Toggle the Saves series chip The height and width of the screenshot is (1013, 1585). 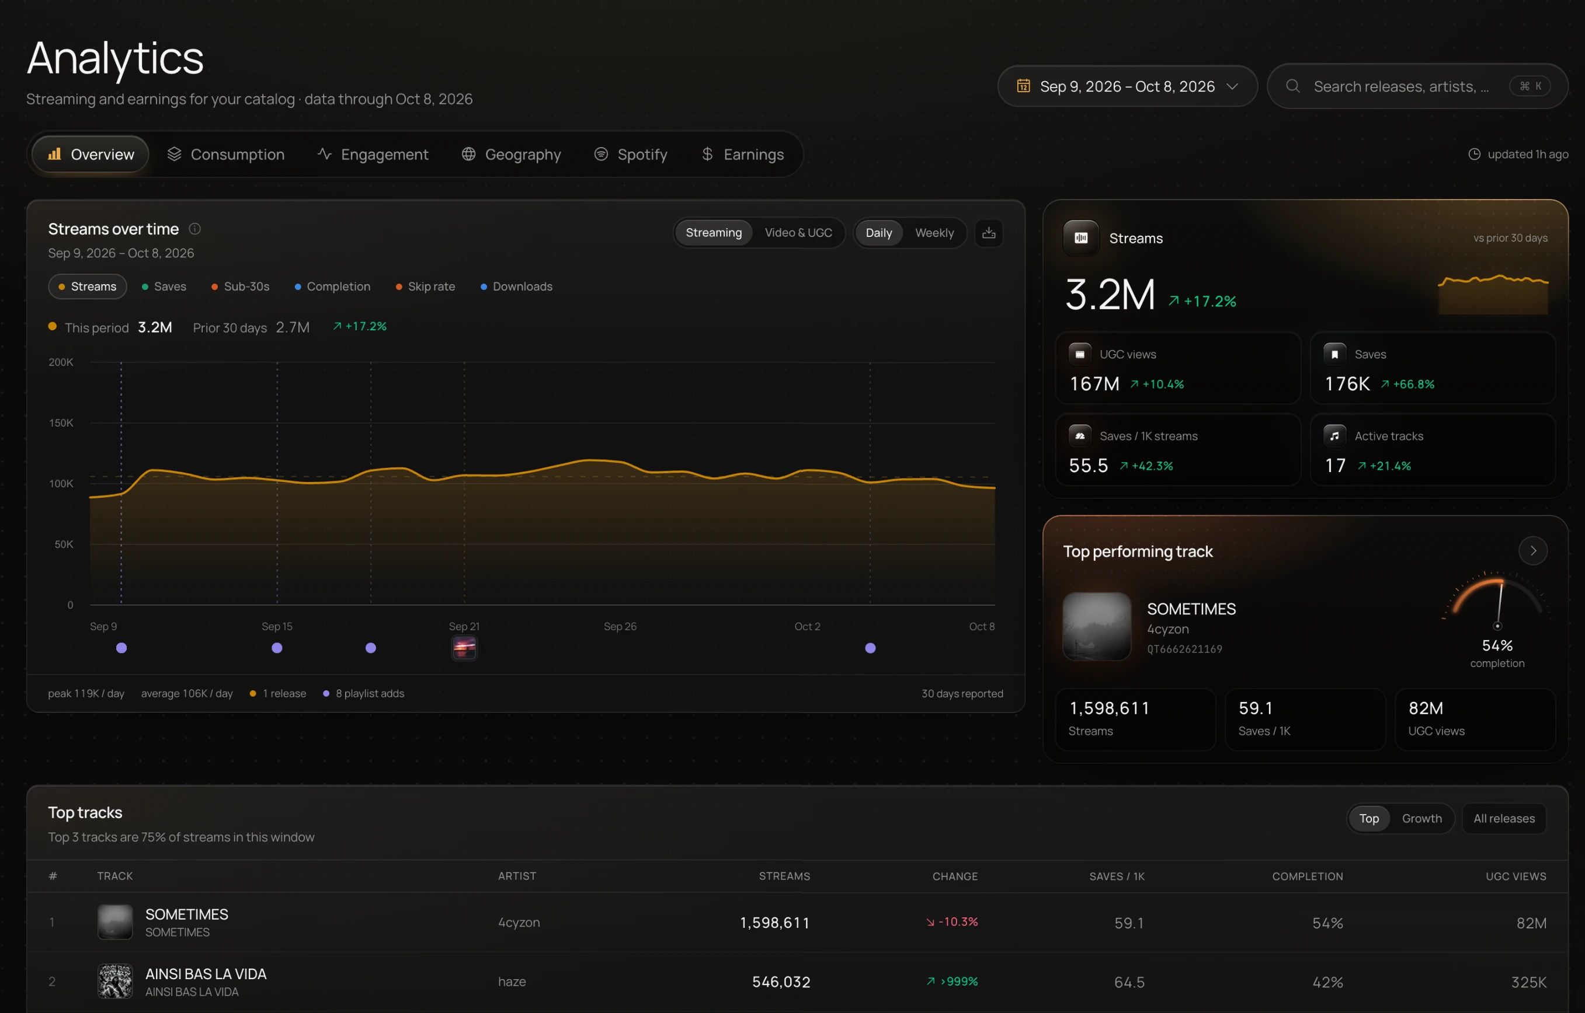[x=164, y=287]
